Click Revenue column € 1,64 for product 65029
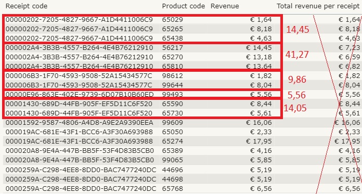Image resolution: width=362 pixels, height=194 pixels. point(261,20)
